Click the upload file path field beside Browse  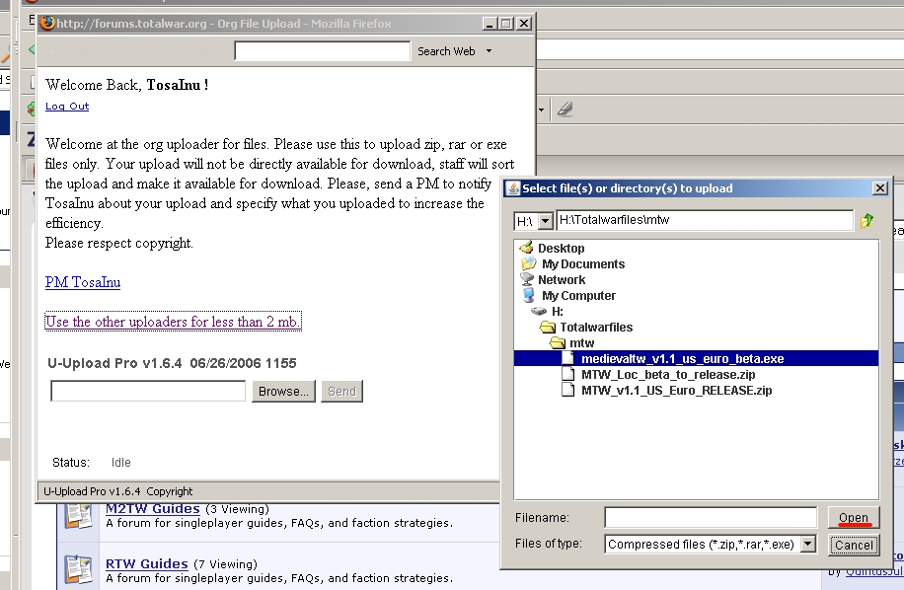click(x=148, y=391)
